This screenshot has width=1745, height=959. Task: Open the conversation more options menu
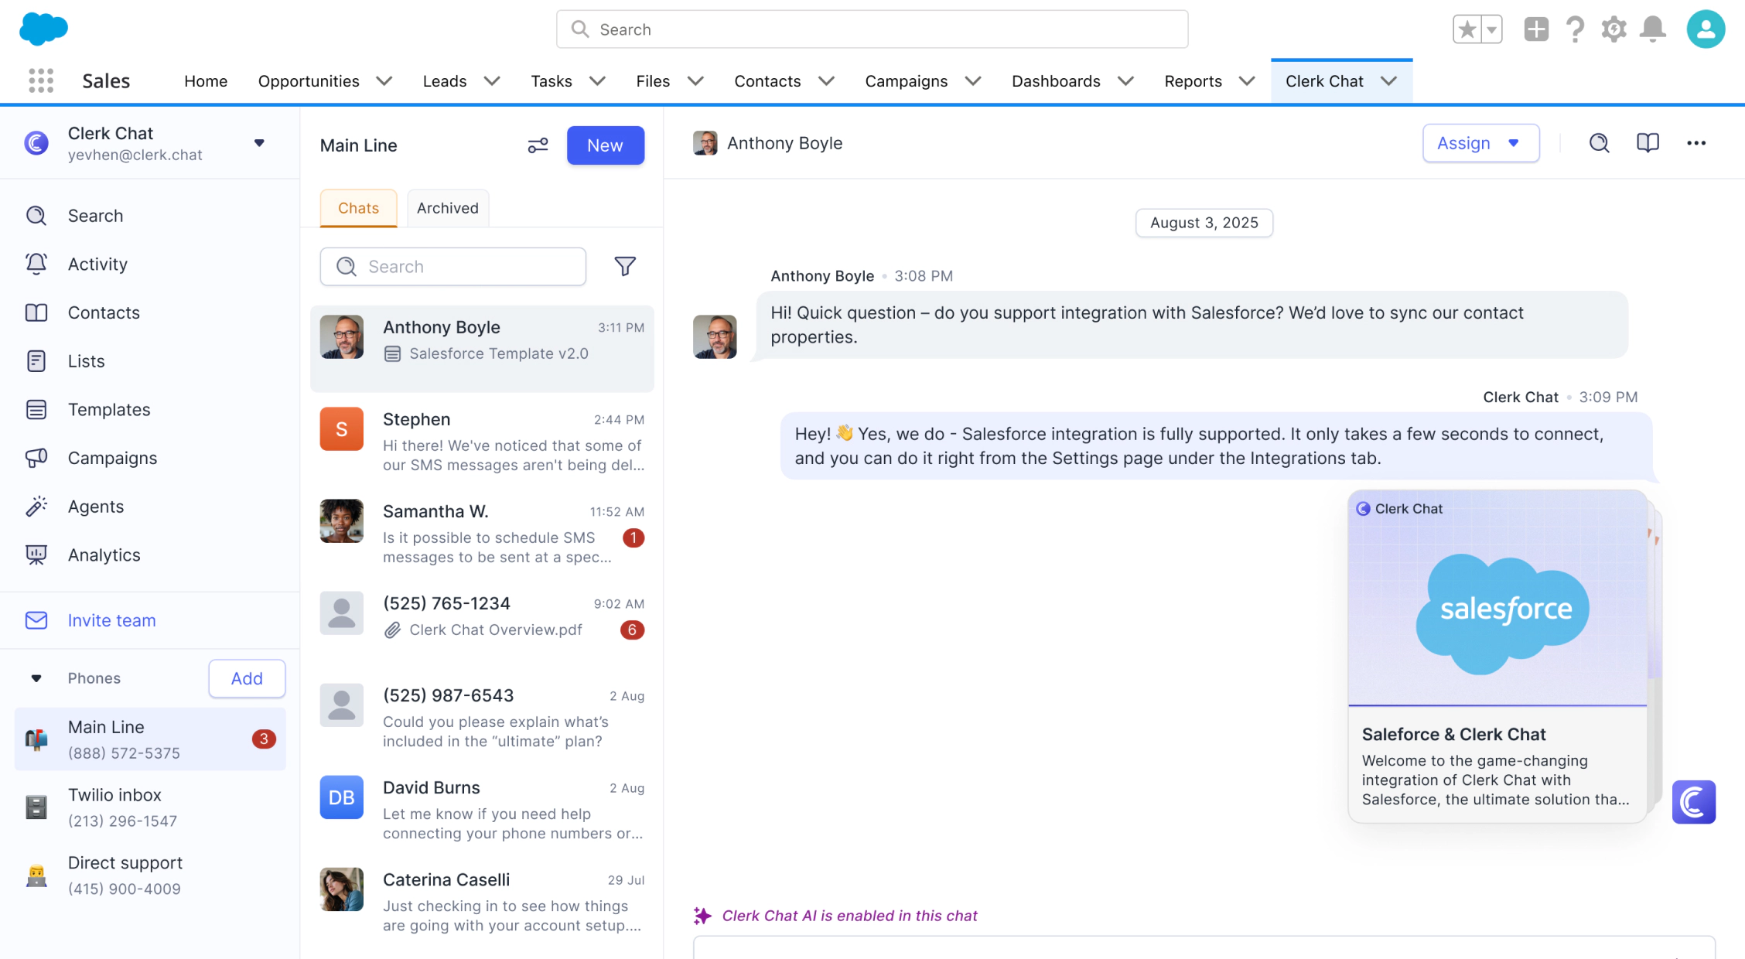pos(1696,143)
